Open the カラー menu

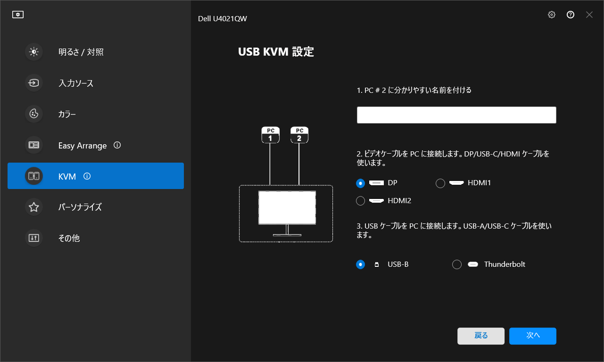point(96,114)
